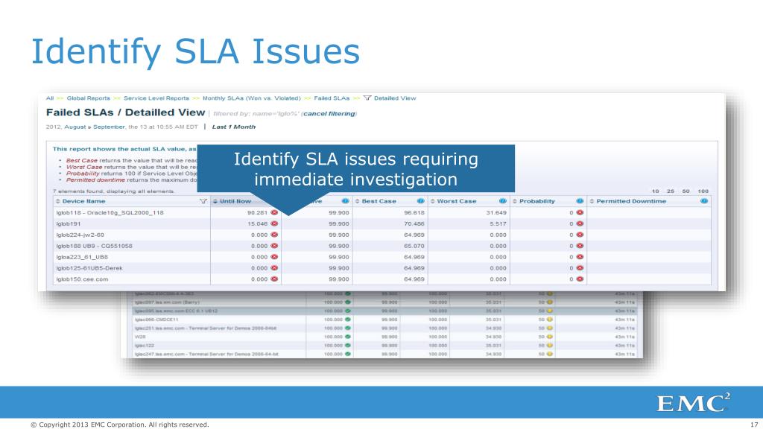Select row lglob118 - Oracle10g_SQL2000_118
Image resolution: width=763 pixels, height=429 pixels.
point(110,212)
